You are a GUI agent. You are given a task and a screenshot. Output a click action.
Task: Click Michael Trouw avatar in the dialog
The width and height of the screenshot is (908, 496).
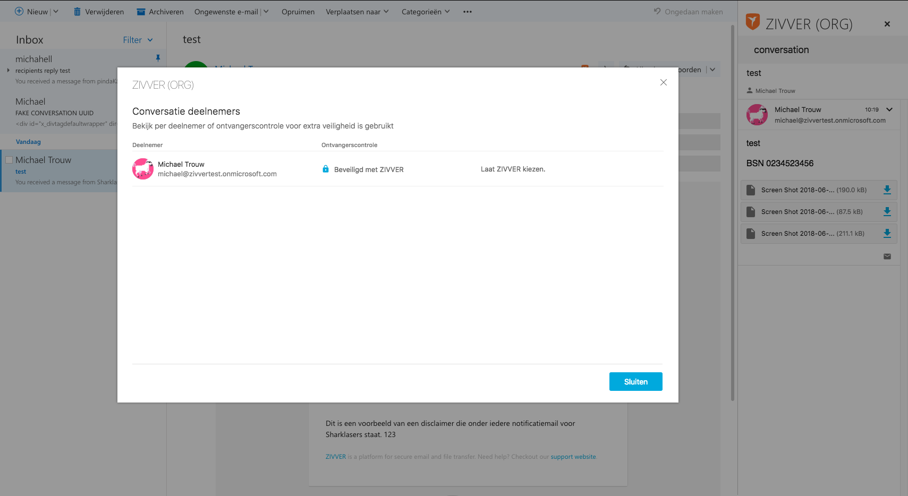pyautogui.click(x=143, y=169)
